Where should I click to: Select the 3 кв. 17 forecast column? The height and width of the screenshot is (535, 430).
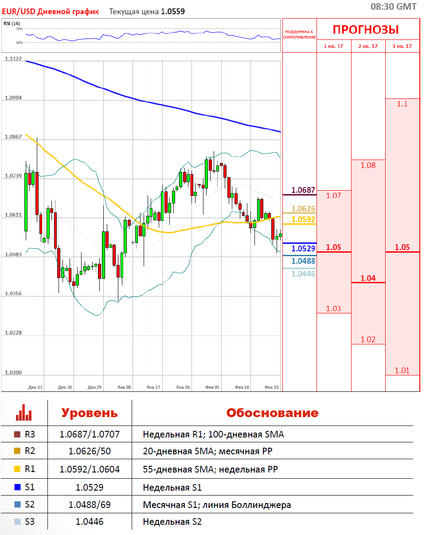(x=402, y=46)
